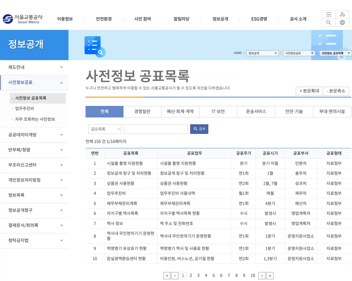The width and height of the screenshot is (352, 281).
Task: Select the 안전·기술 category tab
Action: pyautogui.click(x=294, y=111)
